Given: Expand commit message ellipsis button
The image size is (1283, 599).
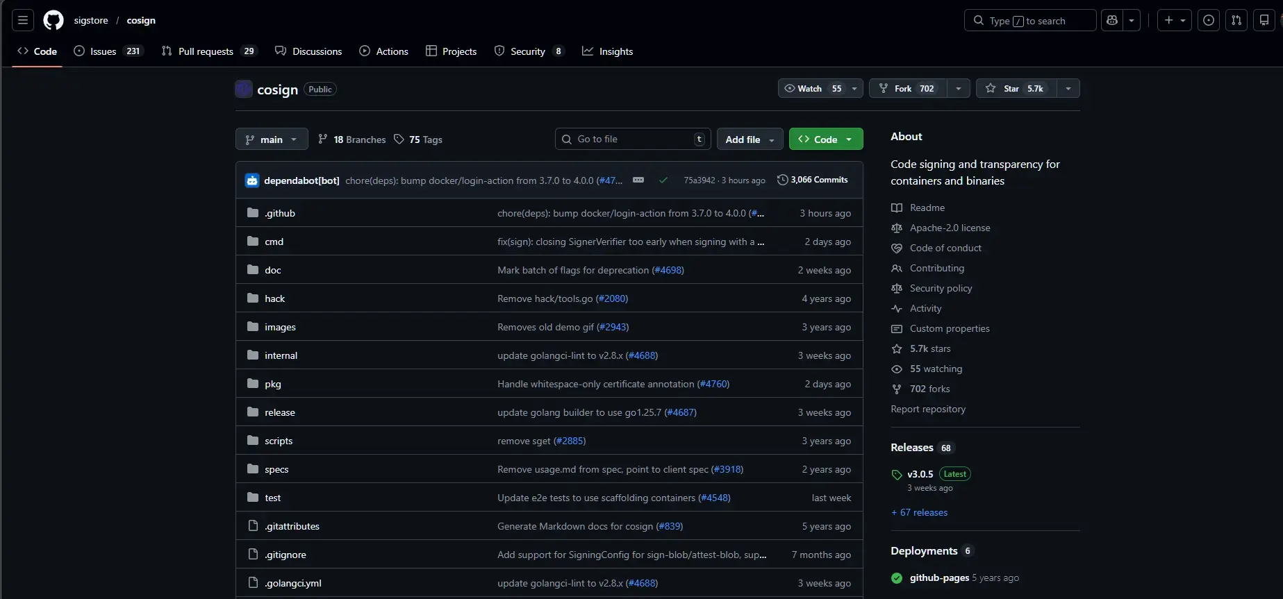Looking at the screenshot, I should (638, 180).
